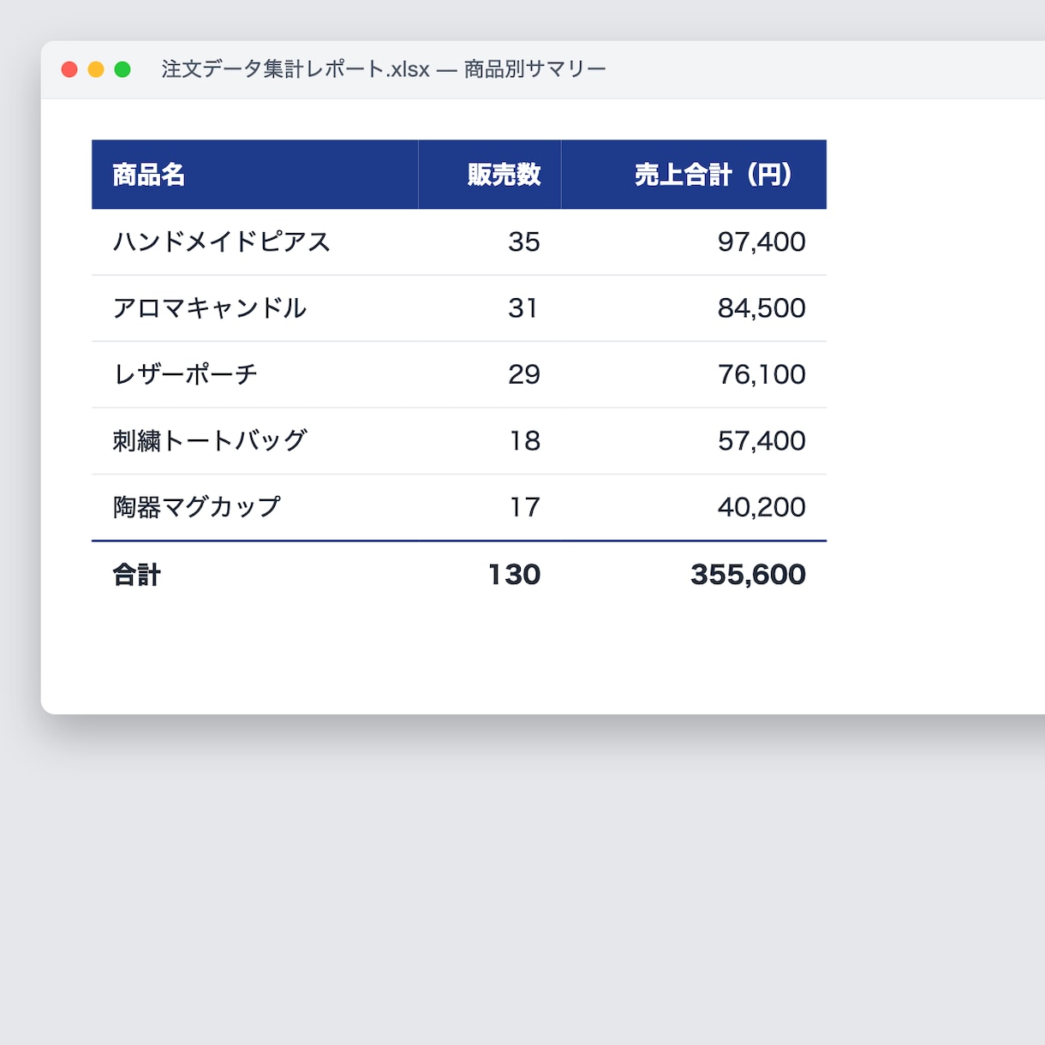Click the 商品名 column header

(x=254, y=175)
